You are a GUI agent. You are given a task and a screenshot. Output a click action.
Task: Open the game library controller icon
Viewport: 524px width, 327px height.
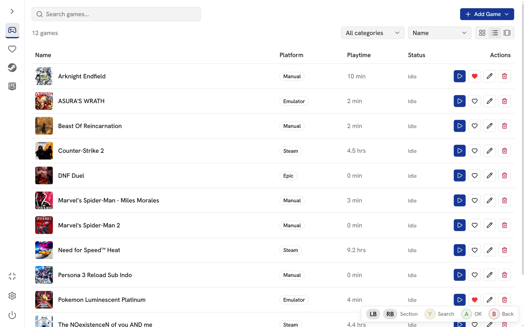12,30
